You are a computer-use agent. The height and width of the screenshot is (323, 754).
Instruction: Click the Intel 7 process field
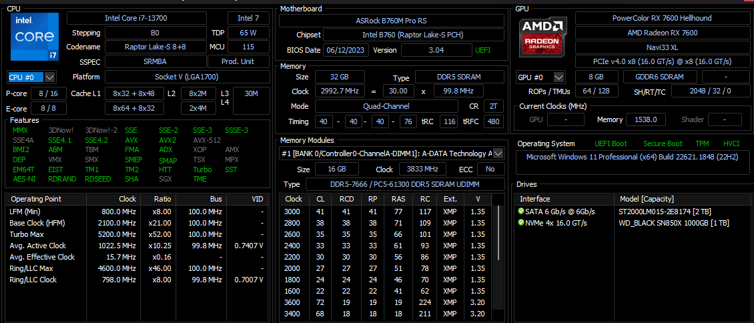pos(248,18)
